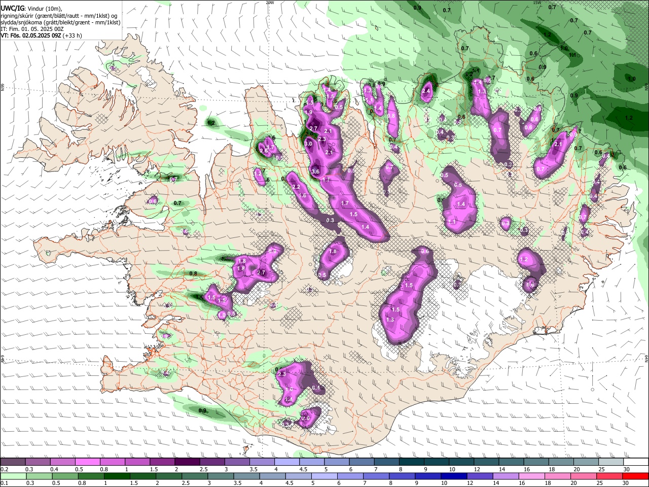Click the dusky plum first swatch of upper scale
The width and height of the screenshot is (649, 487).
[x=13, y=462]
